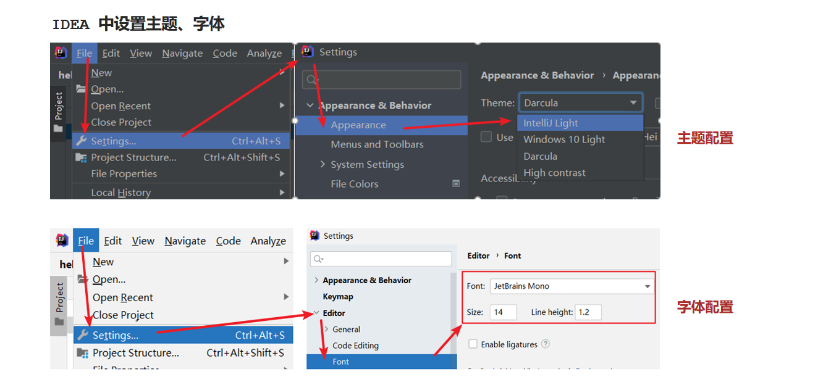
Task: Click the font Size input field
Action: 503,312
